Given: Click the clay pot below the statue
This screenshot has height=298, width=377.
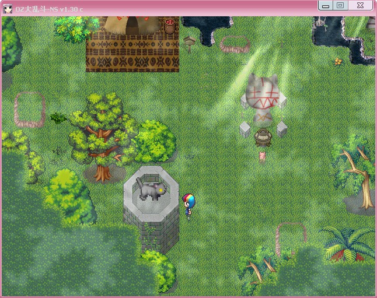Looking at the screenshot, I should point(263,137).
